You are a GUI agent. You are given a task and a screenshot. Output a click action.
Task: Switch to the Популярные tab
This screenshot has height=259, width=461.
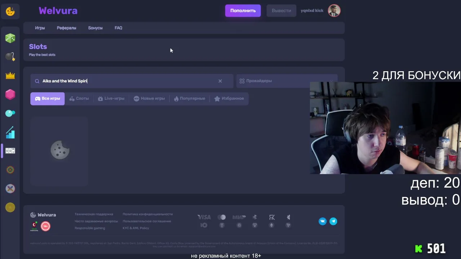pyautogui.click(x=189, y=99)
